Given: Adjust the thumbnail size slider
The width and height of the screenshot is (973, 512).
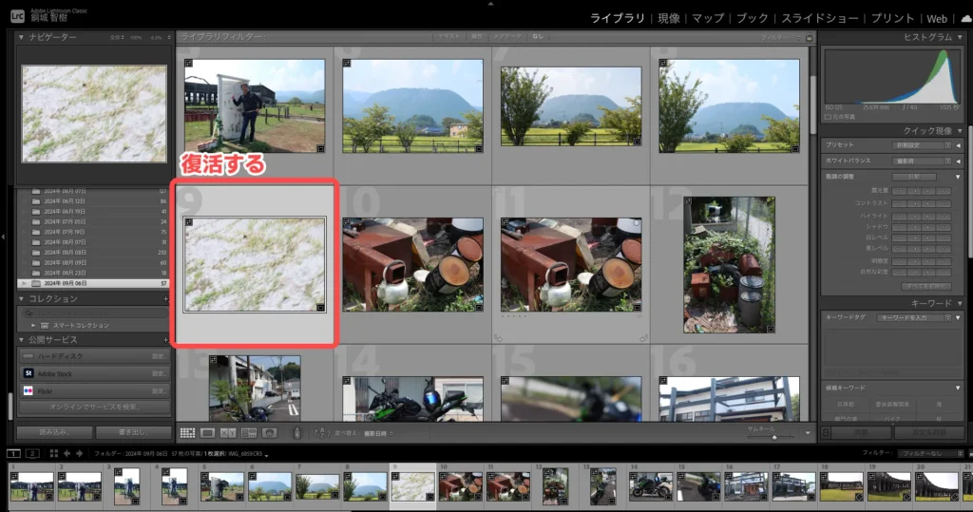Looking at the screenshot, I should 775,436.
